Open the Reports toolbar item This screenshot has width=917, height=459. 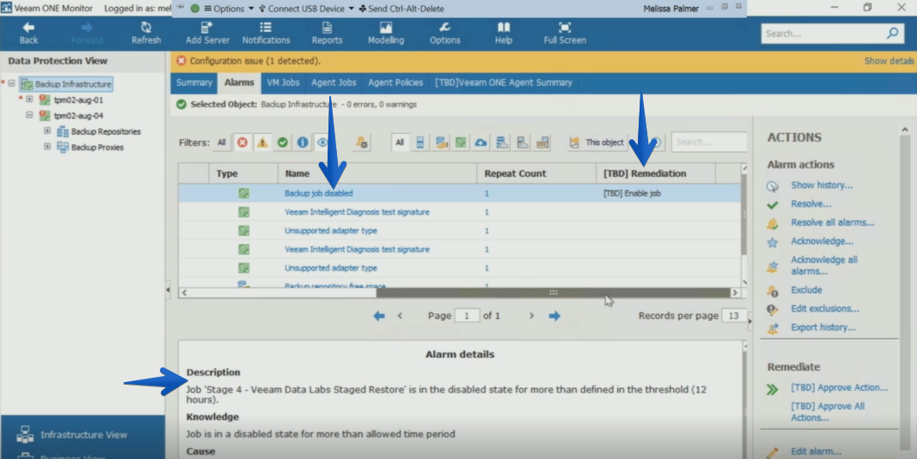click(327, 34)
